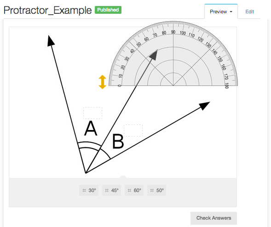This screenshot has height=227, width=271.
Task: Click the protractor's center origin point
Action: (173, 85)
